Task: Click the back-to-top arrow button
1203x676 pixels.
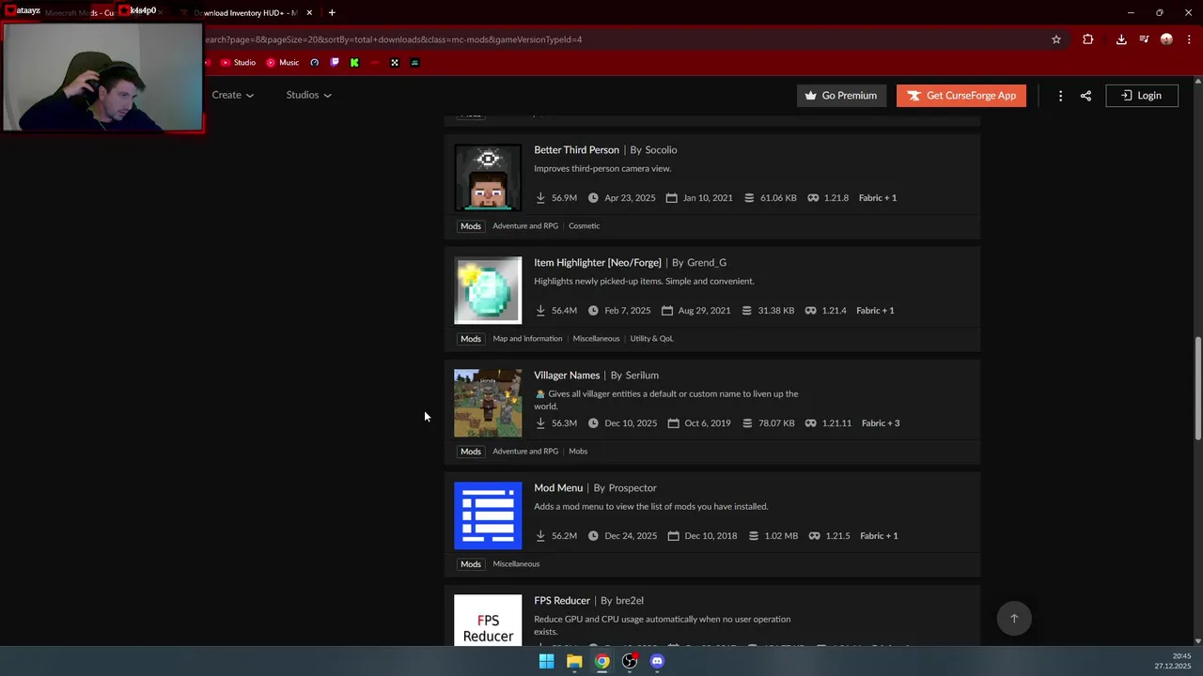Action: point(1014,619)
